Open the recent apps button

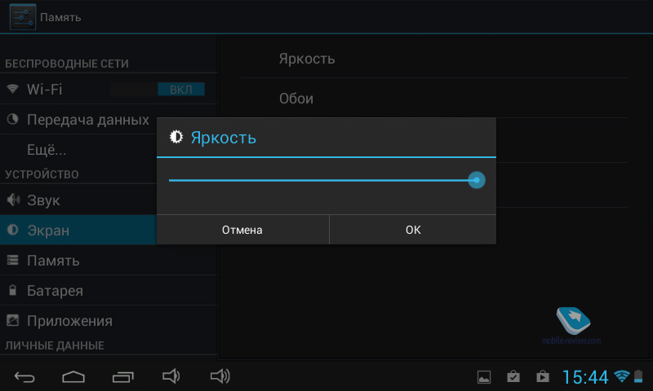click(123, 377)
